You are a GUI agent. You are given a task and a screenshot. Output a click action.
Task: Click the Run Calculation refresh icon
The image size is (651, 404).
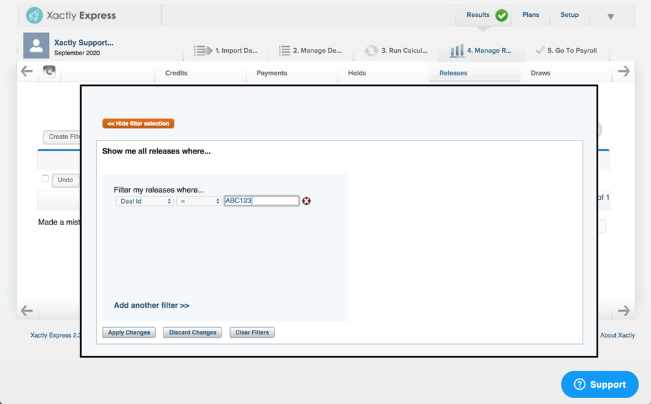coord(371,51)
